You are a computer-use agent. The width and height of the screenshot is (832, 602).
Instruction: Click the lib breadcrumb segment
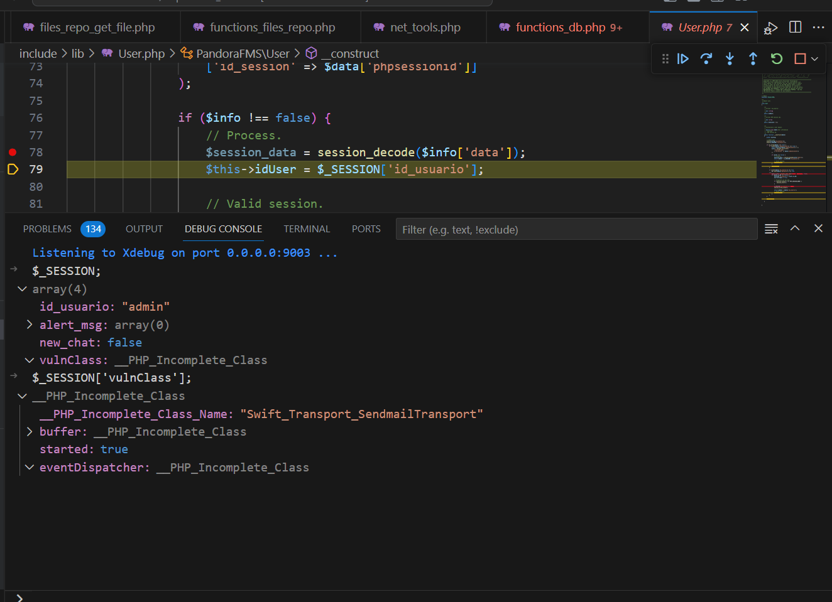pyautogui.click(x=77, y=54)
